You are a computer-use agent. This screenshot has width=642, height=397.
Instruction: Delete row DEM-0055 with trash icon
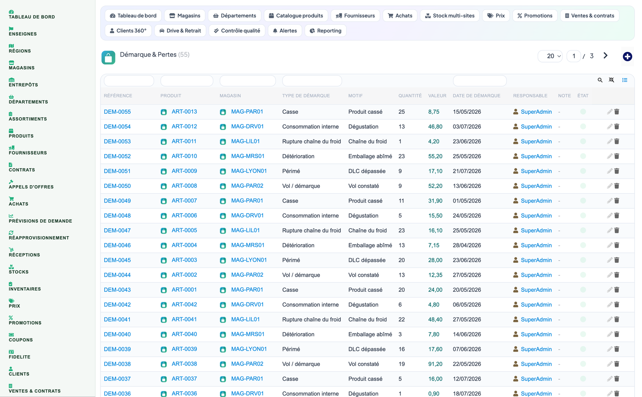[617, 112]
